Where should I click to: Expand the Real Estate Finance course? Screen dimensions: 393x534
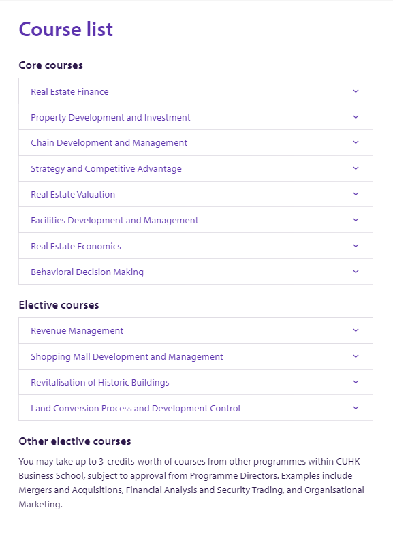tap(195, 91)
